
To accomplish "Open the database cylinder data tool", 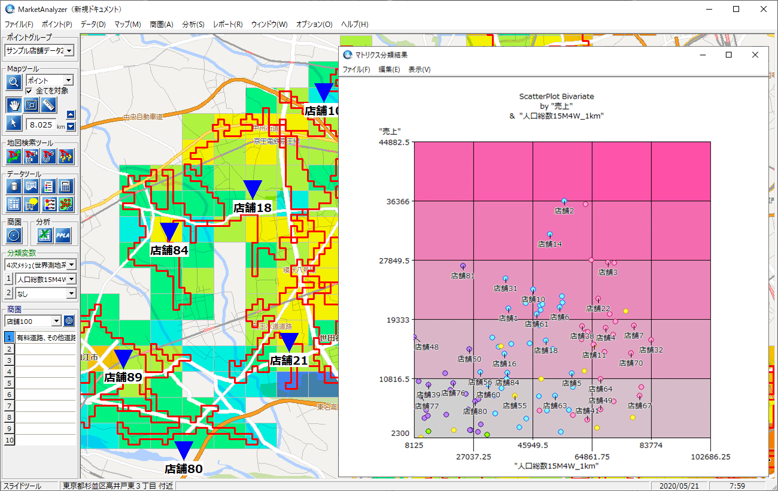I will (14, 186).
